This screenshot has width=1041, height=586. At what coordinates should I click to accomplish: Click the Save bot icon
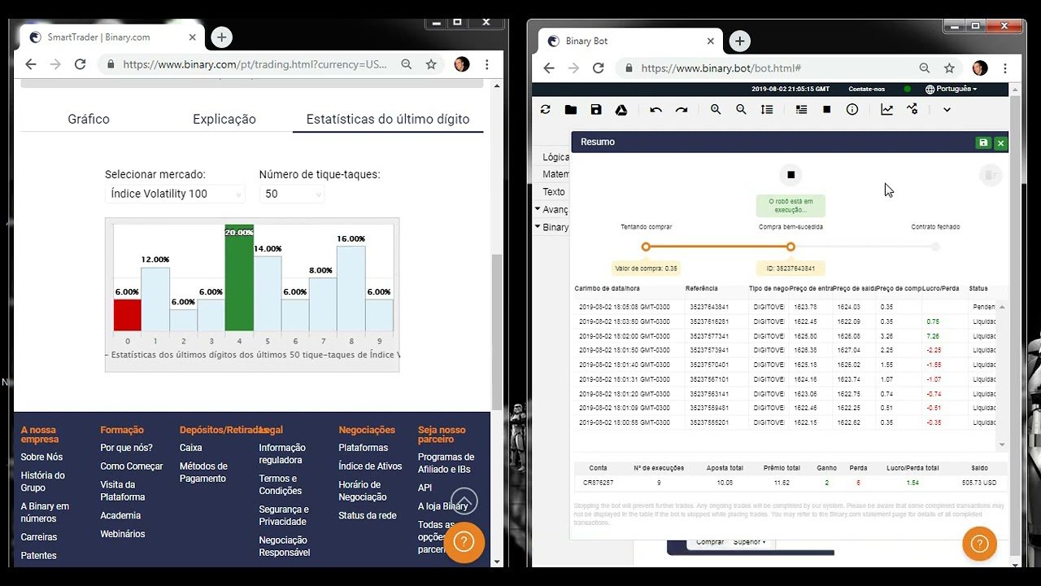[597, 109]
